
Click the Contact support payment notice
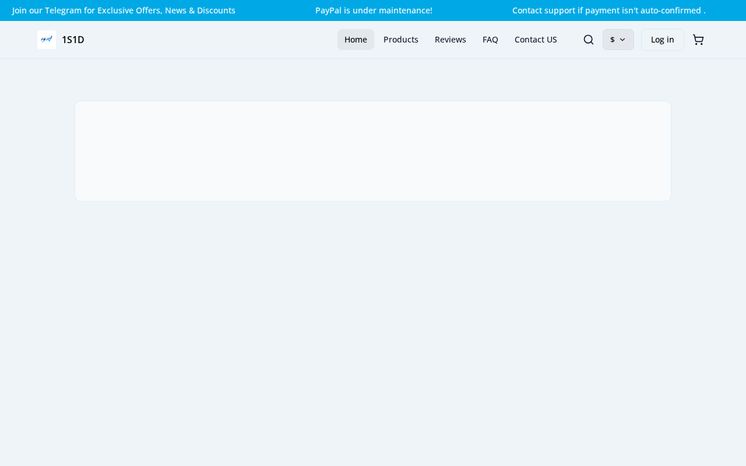click(609, 10)
